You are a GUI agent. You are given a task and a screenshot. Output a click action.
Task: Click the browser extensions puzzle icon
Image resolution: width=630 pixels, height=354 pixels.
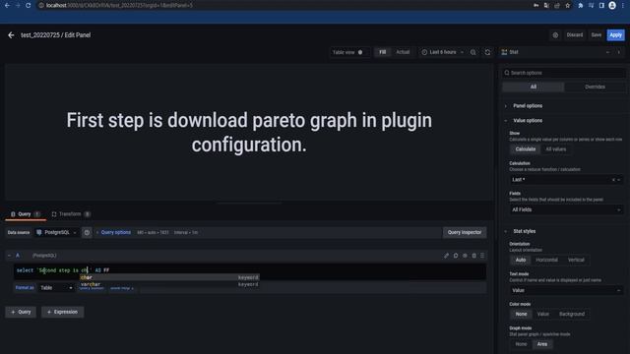click(x=581, y=6)
